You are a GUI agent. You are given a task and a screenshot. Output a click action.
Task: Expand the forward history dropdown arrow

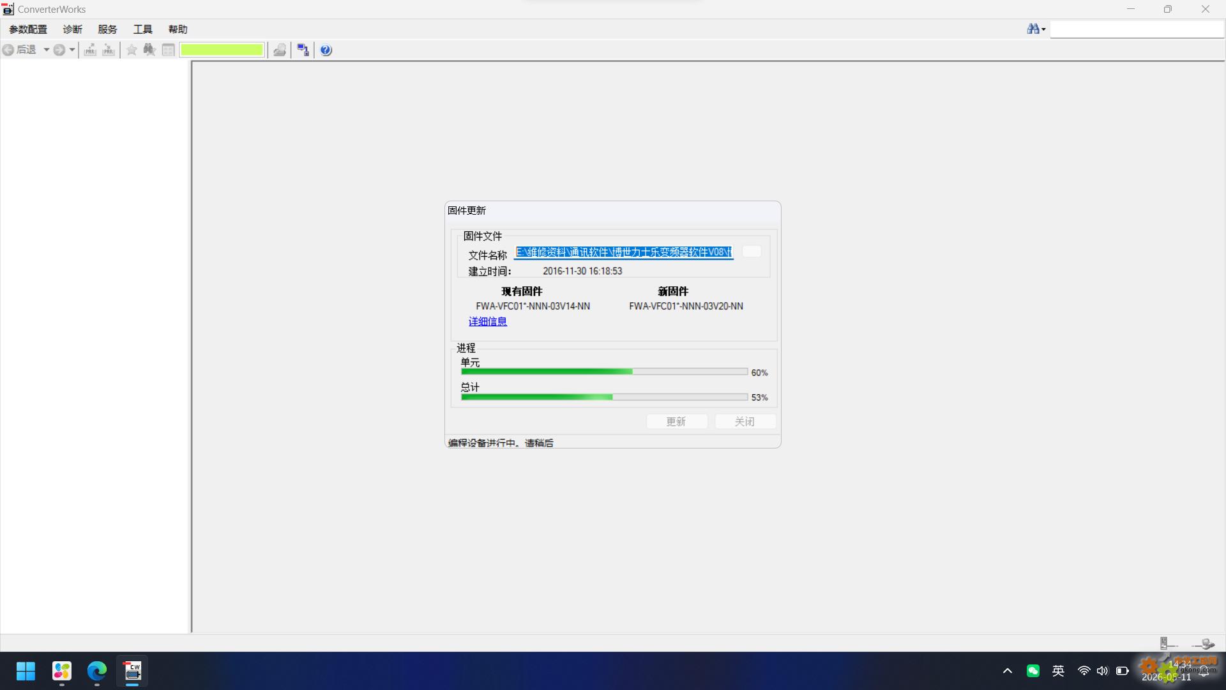72,50
